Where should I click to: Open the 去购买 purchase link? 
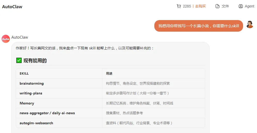tap(200, 6)
